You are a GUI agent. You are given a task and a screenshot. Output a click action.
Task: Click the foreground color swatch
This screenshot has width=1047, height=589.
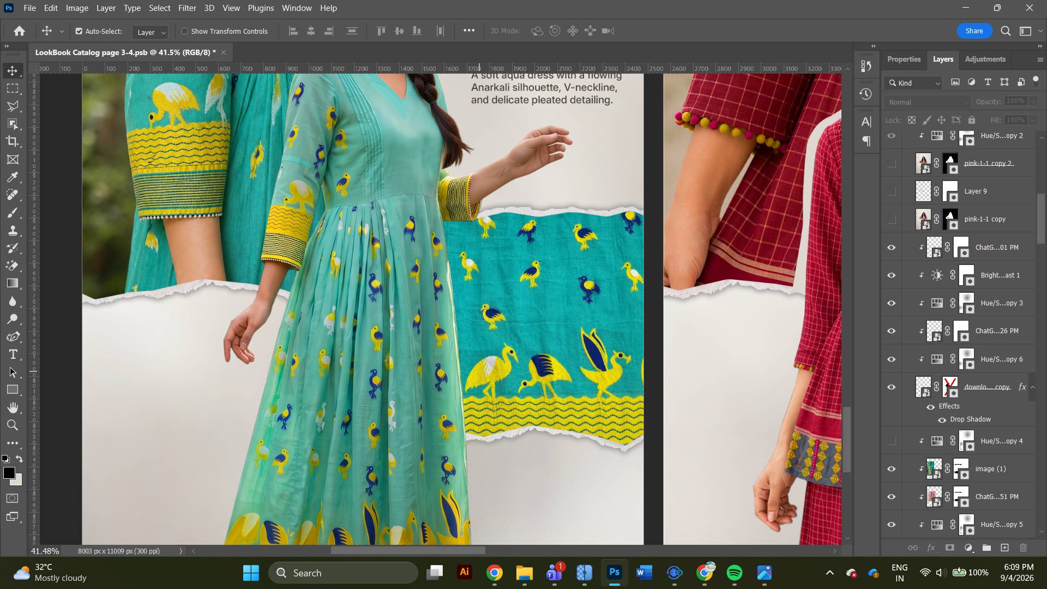(9, 473)
